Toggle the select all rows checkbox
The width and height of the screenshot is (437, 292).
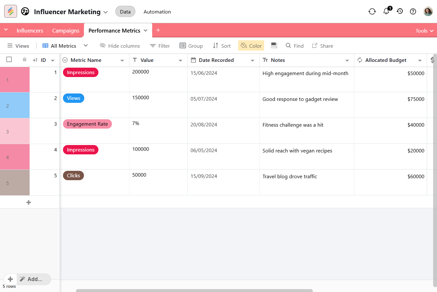point(9,60)
